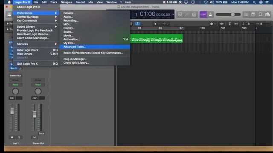Open the Browsers media pane
Viewport: 273px width, 153px height.
[267, 14]
